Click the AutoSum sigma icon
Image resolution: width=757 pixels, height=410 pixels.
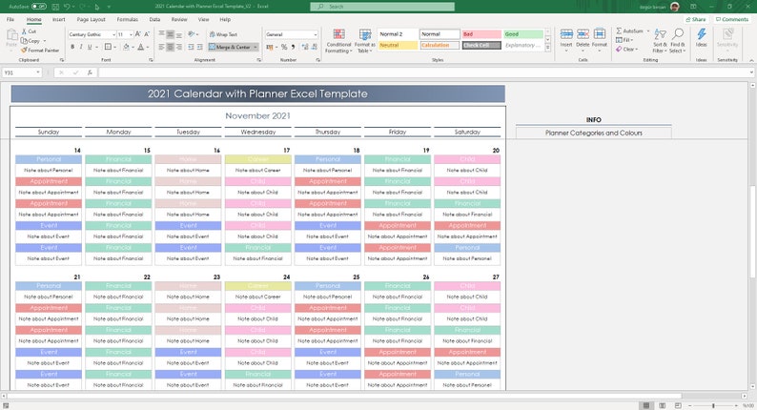pyautogui.click(x=619, y=31)
